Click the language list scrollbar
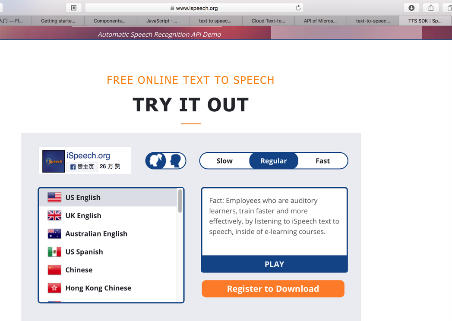This screenshot has width=452, height=321. 180,201
